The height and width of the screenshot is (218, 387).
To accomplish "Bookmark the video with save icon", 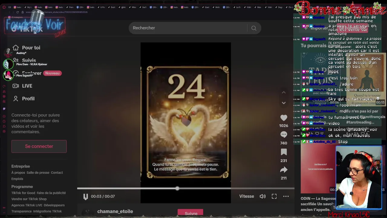I will click(284, 152).
